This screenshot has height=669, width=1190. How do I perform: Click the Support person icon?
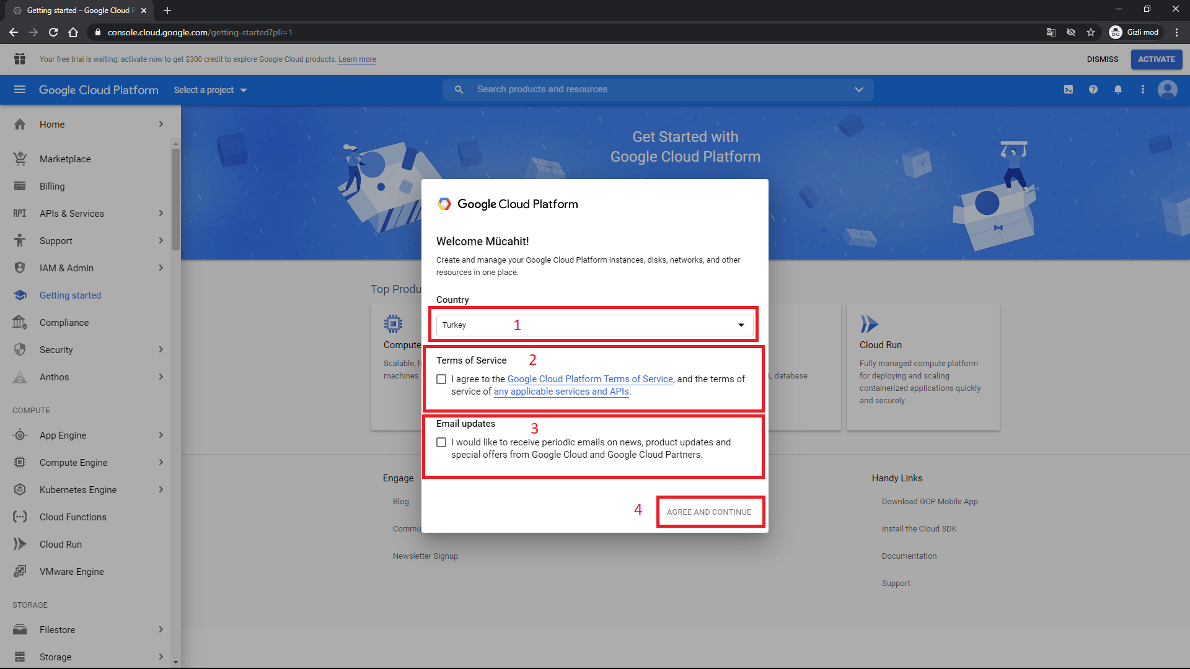click(x=20, y=240)
